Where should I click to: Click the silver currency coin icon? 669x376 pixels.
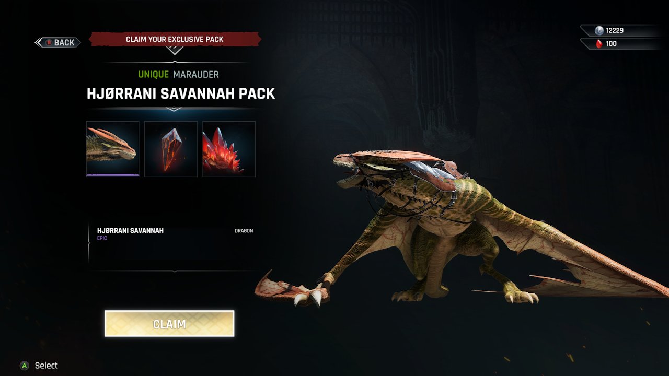coord(599,30)
